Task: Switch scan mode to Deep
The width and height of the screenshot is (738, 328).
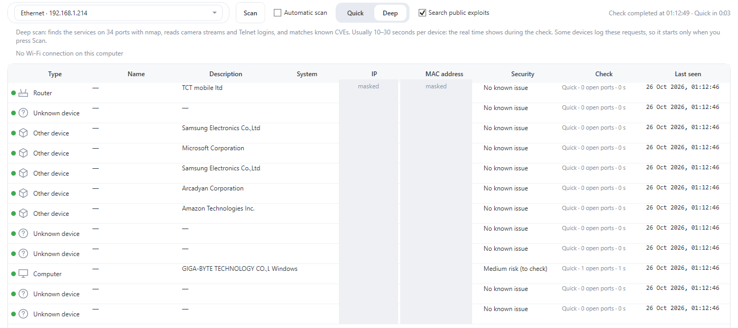Action: (x=390, y=13)
